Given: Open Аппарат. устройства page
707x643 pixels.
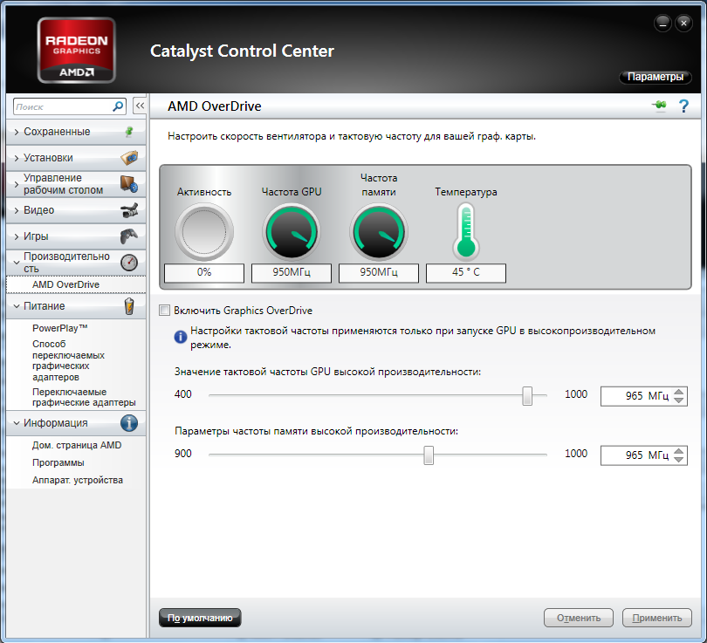Looking at the screenshot, I should point(78,480).
